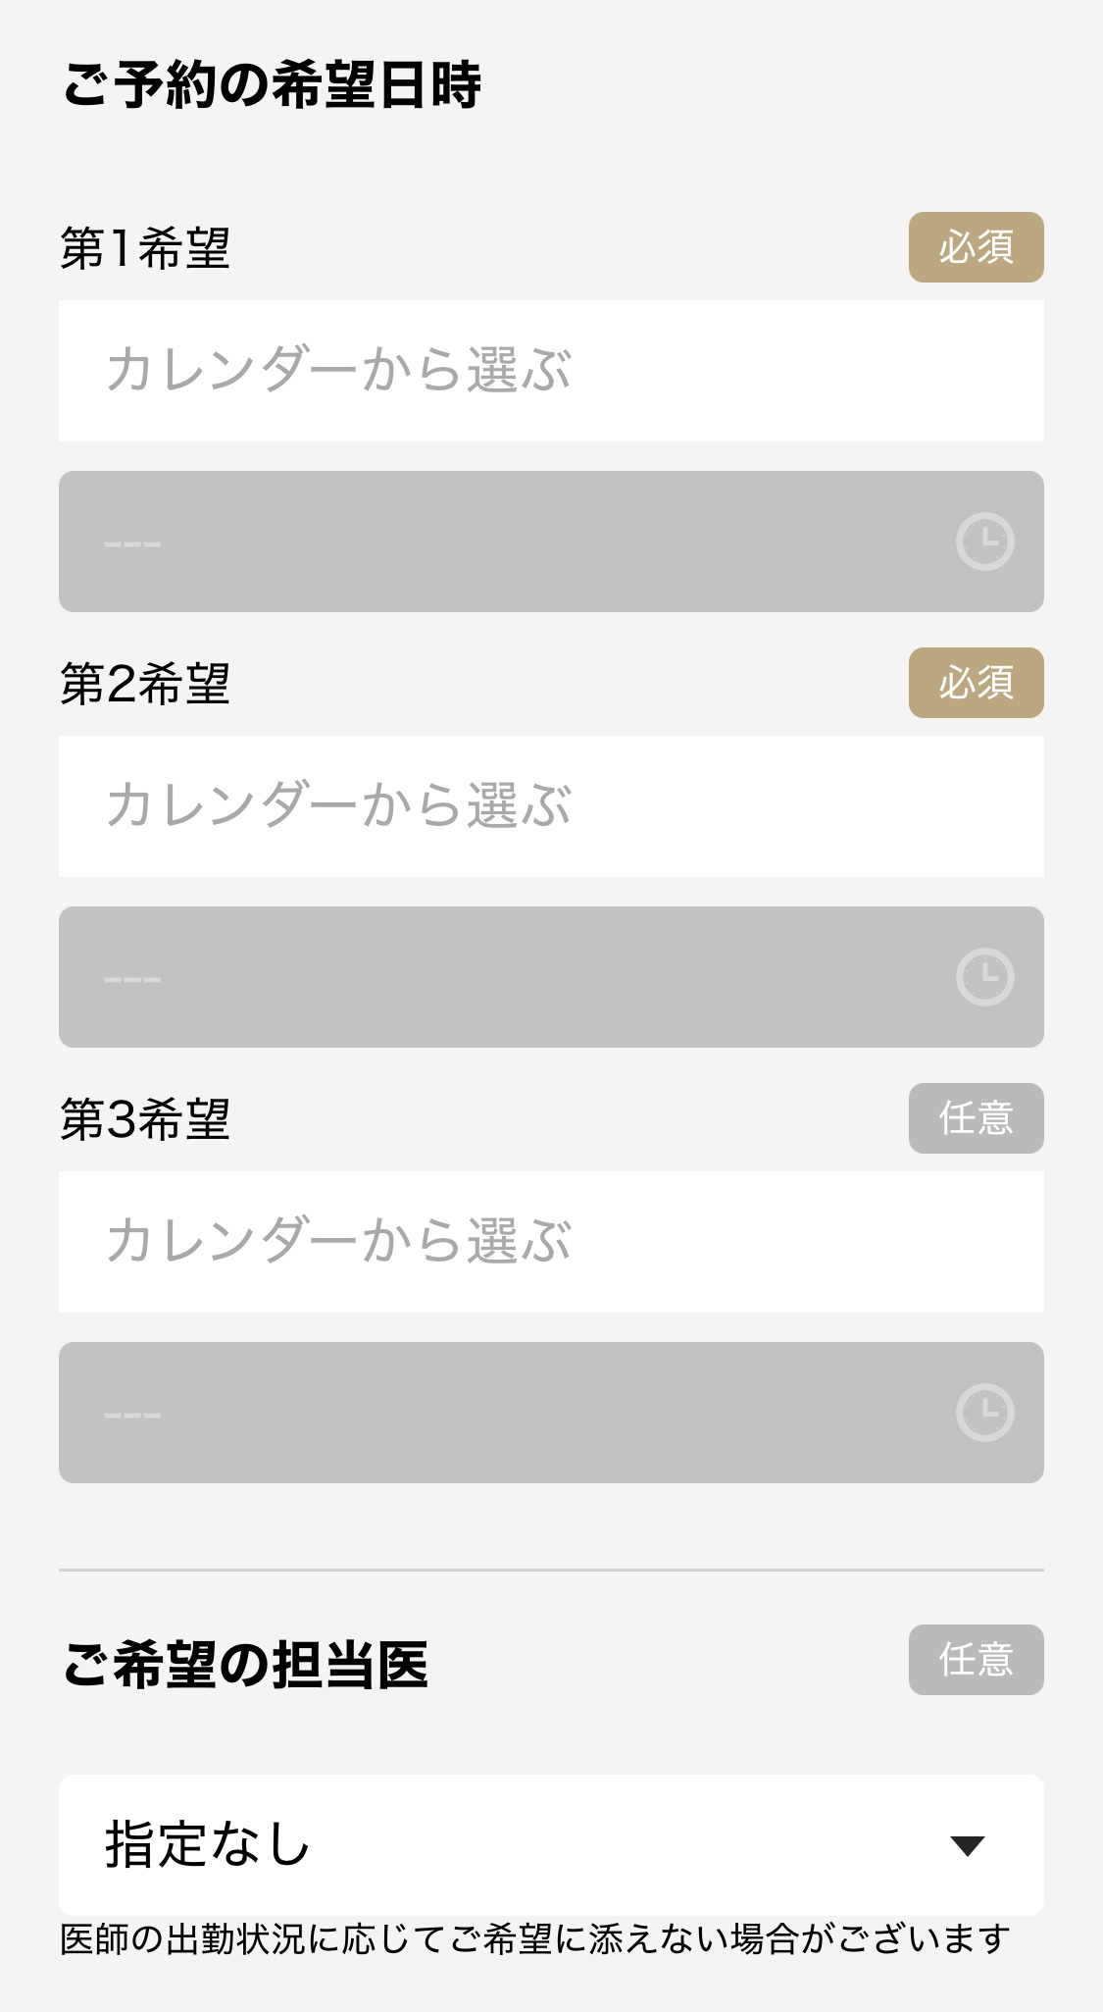Click the ご予約の希望日時 heading

pos(272,84)
